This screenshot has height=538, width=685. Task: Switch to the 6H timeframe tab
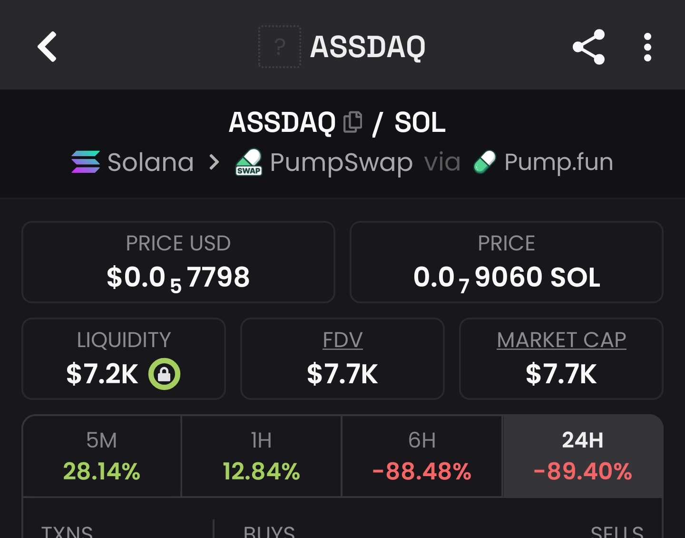coord(422,456)
